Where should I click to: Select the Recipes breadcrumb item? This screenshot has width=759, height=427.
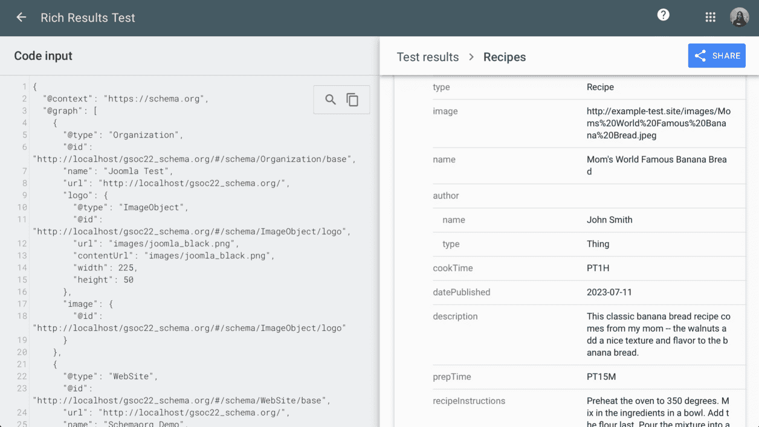pyautogui.click(x=504, y=57)
